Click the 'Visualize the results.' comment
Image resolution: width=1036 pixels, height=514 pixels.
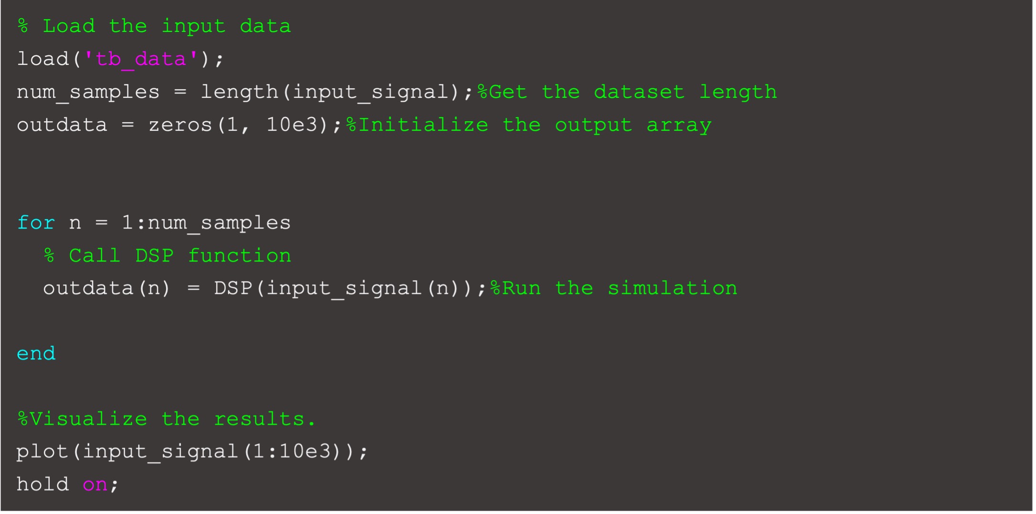[x=166, y=419]
